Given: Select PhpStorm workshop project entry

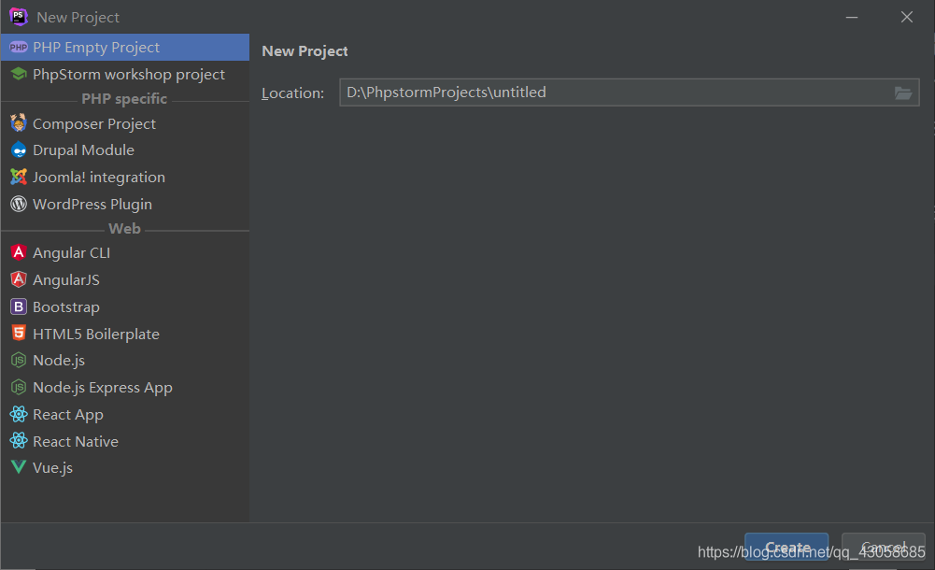Looking at the screenshot, I should pos(124,74).
